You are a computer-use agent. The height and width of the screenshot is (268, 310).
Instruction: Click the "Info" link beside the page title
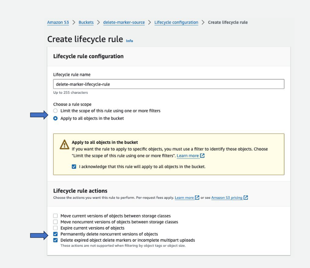coord(130,41)
